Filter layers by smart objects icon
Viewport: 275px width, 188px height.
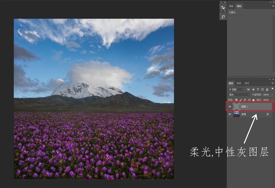267,89
